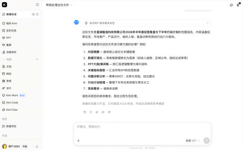Click the notification icon at top right
Screen dimensions: 243x150
pos(238,5)
